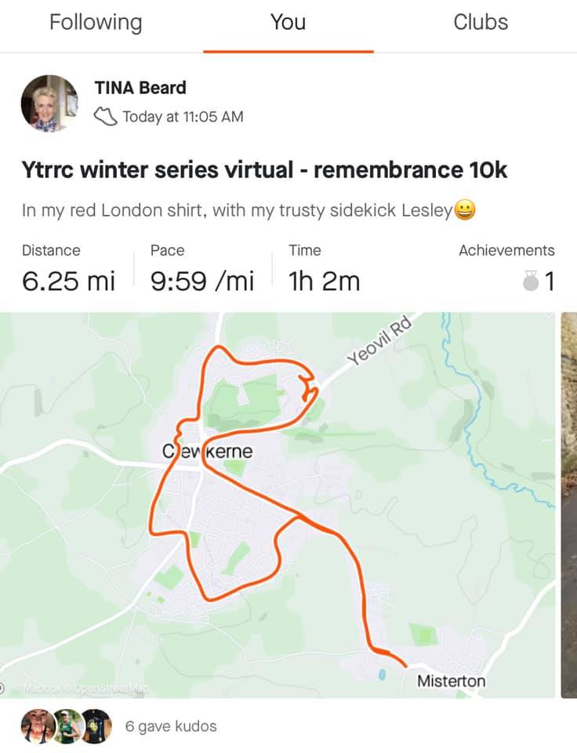Image resolution: width=577 pixels, height=753 pixels.
Task: Click the running shoe activity icon
Action: (x=105, y=117)
